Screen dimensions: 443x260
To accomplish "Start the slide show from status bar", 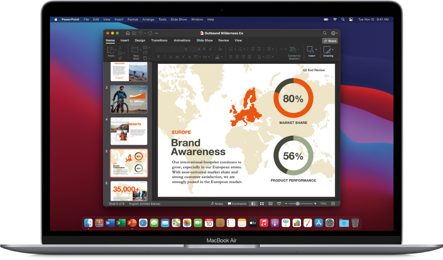I will [x=279, y=203].
